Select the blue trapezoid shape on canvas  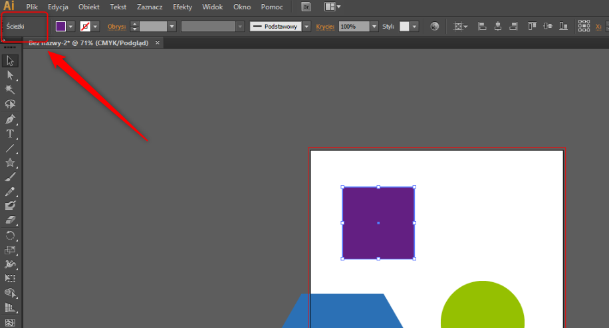coord(343,311)
